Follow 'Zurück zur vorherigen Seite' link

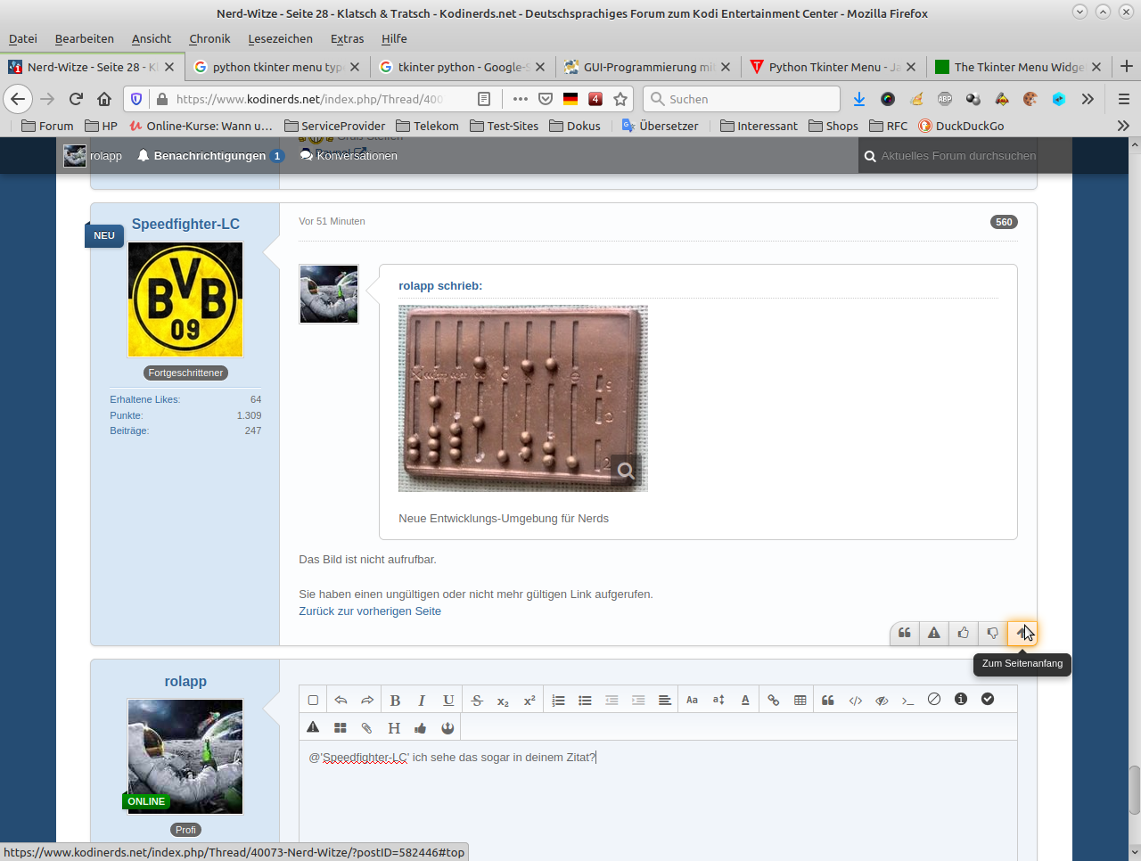pos(370,611)
